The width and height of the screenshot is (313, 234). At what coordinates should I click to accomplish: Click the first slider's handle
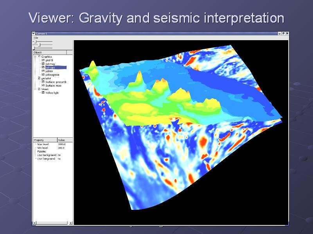coord(35,41)
